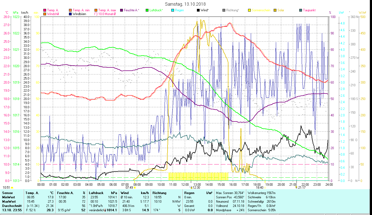This screenshot has height=215, width=372.
Task: Click the Richtung table header
Action: pos(159,193)
